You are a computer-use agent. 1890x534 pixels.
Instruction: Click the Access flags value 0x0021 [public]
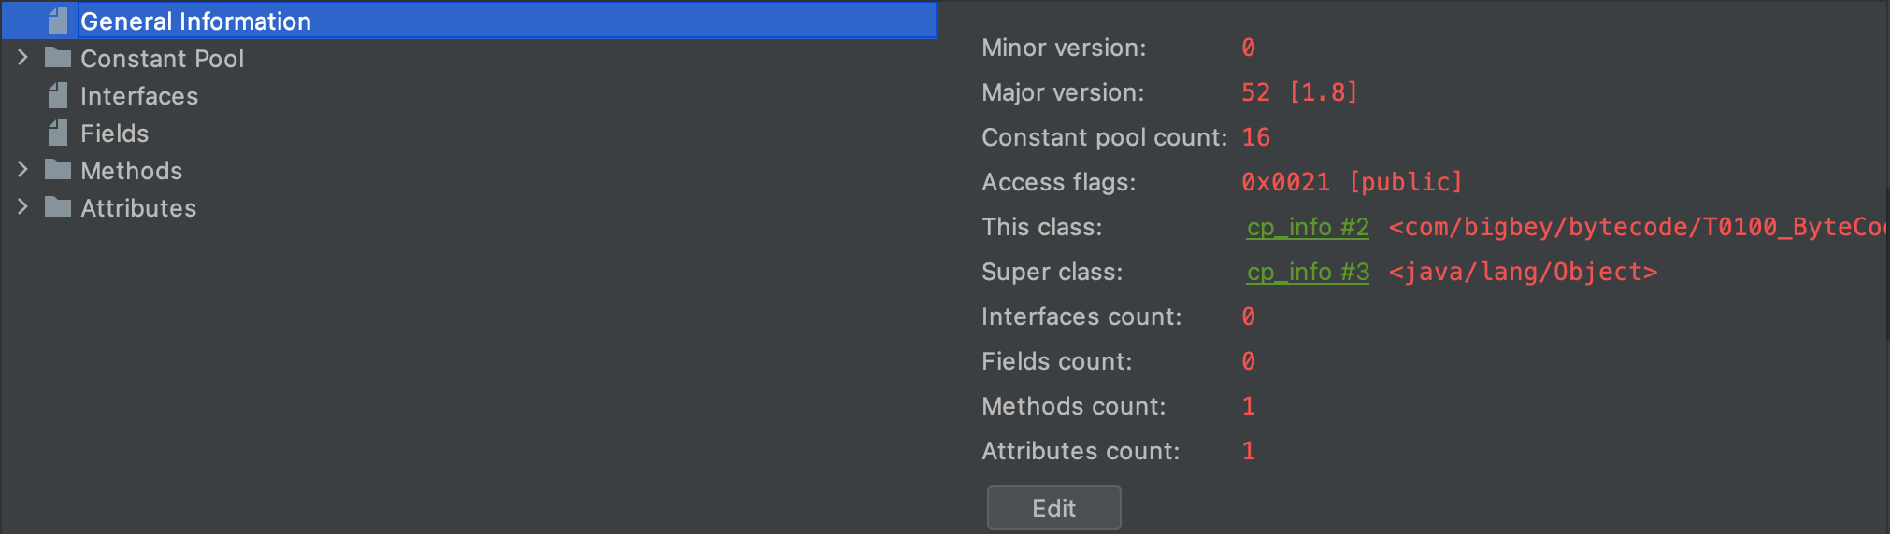pyautogui.click(x=1352, y=182)
